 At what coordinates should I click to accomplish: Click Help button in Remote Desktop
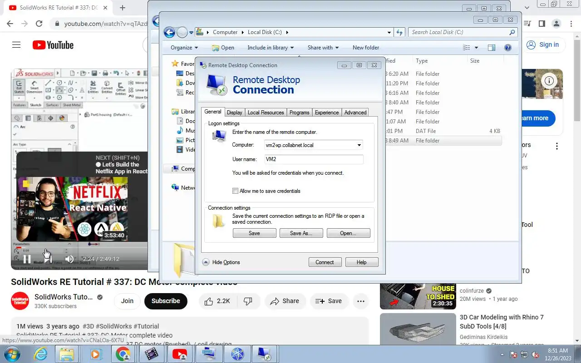pos(361,262)
